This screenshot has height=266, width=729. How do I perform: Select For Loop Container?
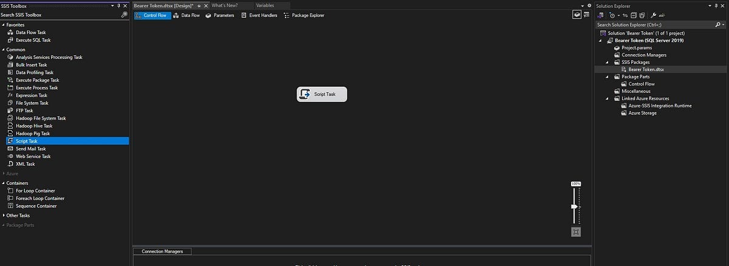point(35,191)
